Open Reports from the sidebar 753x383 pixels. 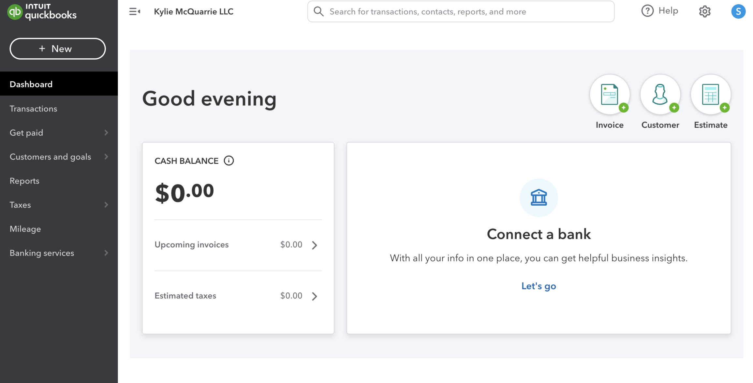coord(24,181)
